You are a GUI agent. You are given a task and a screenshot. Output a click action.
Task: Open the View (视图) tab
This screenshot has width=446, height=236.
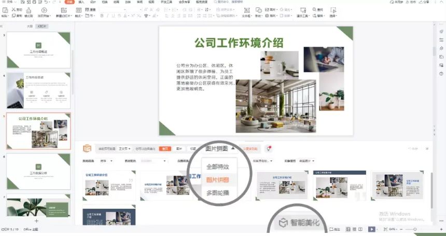[151, 2]
